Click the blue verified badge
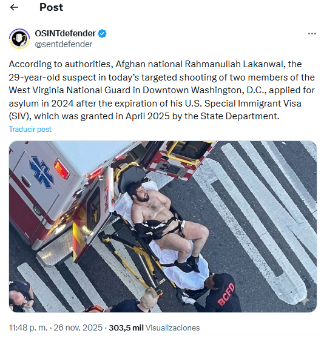324x339 pixels. click(102, 33)
